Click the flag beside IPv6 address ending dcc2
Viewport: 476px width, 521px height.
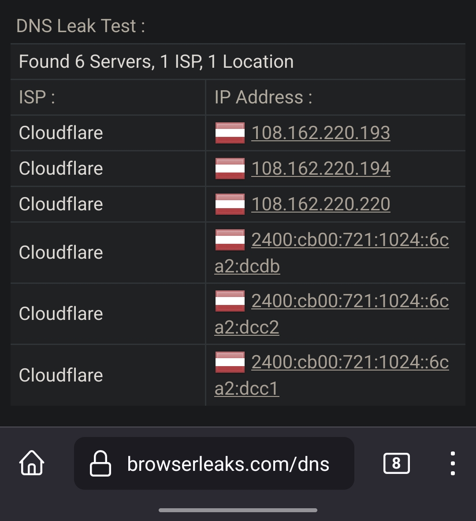[x=230, y=301]
